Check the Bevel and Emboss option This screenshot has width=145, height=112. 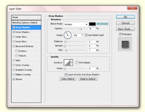click(14, 46)
